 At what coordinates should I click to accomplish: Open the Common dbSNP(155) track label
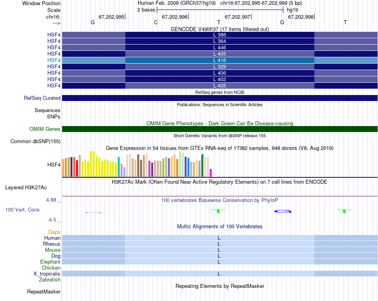(x=35, y=142)
